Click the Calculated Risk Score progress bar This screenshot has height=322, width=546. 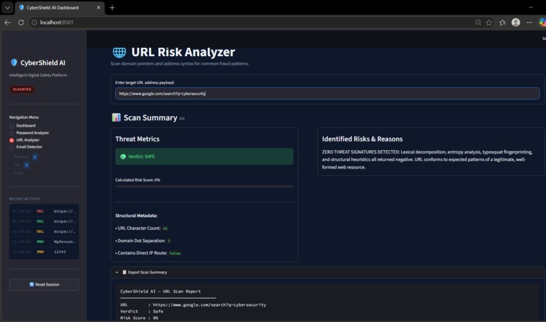click(x=204, y=187)
